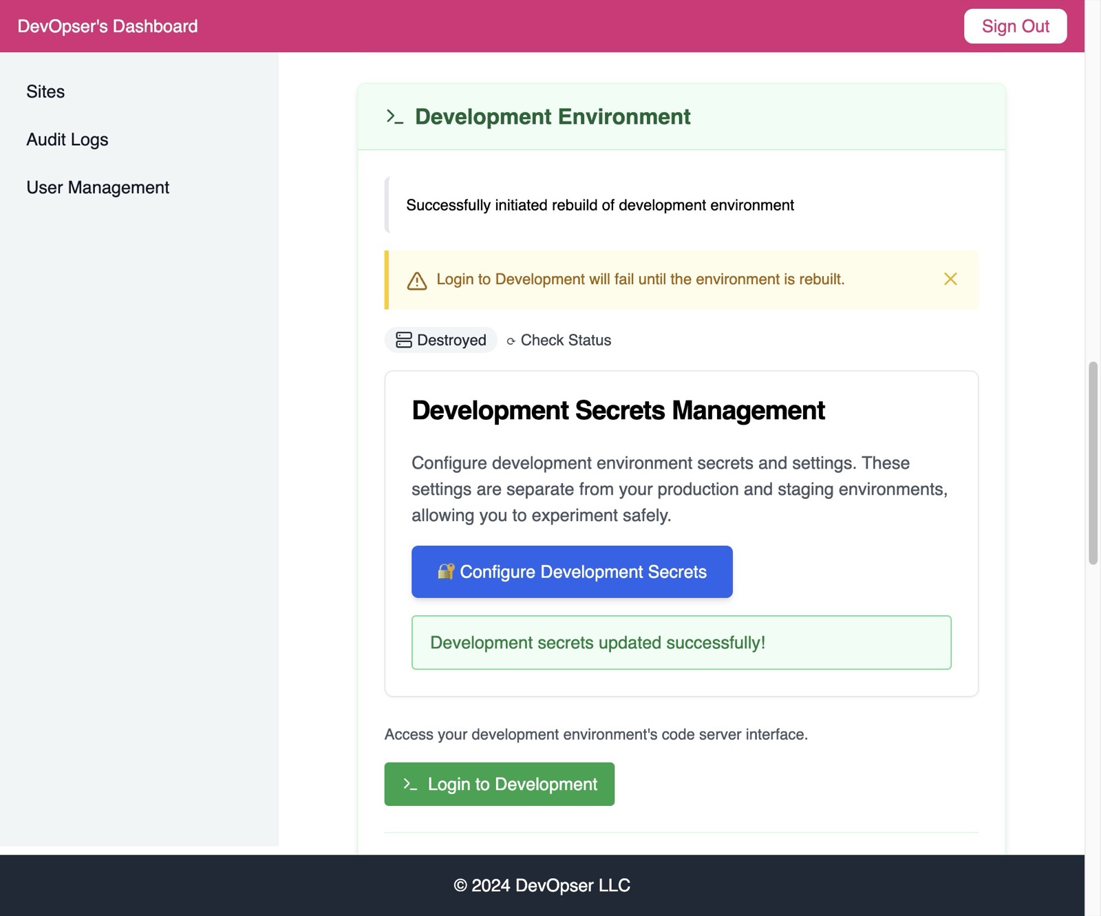Click 'Development secrets updated successfully!' message
This screenshot has width=1101, height=916.
click(x=681, y=643)
